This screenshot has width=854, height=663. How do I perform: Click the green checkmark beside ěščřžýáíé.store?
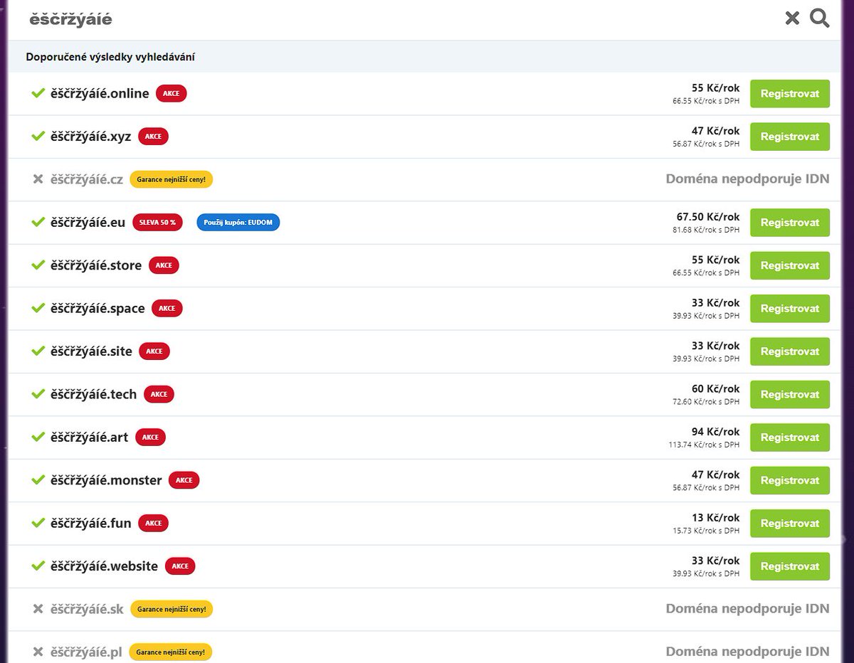(x=38, y=265)
